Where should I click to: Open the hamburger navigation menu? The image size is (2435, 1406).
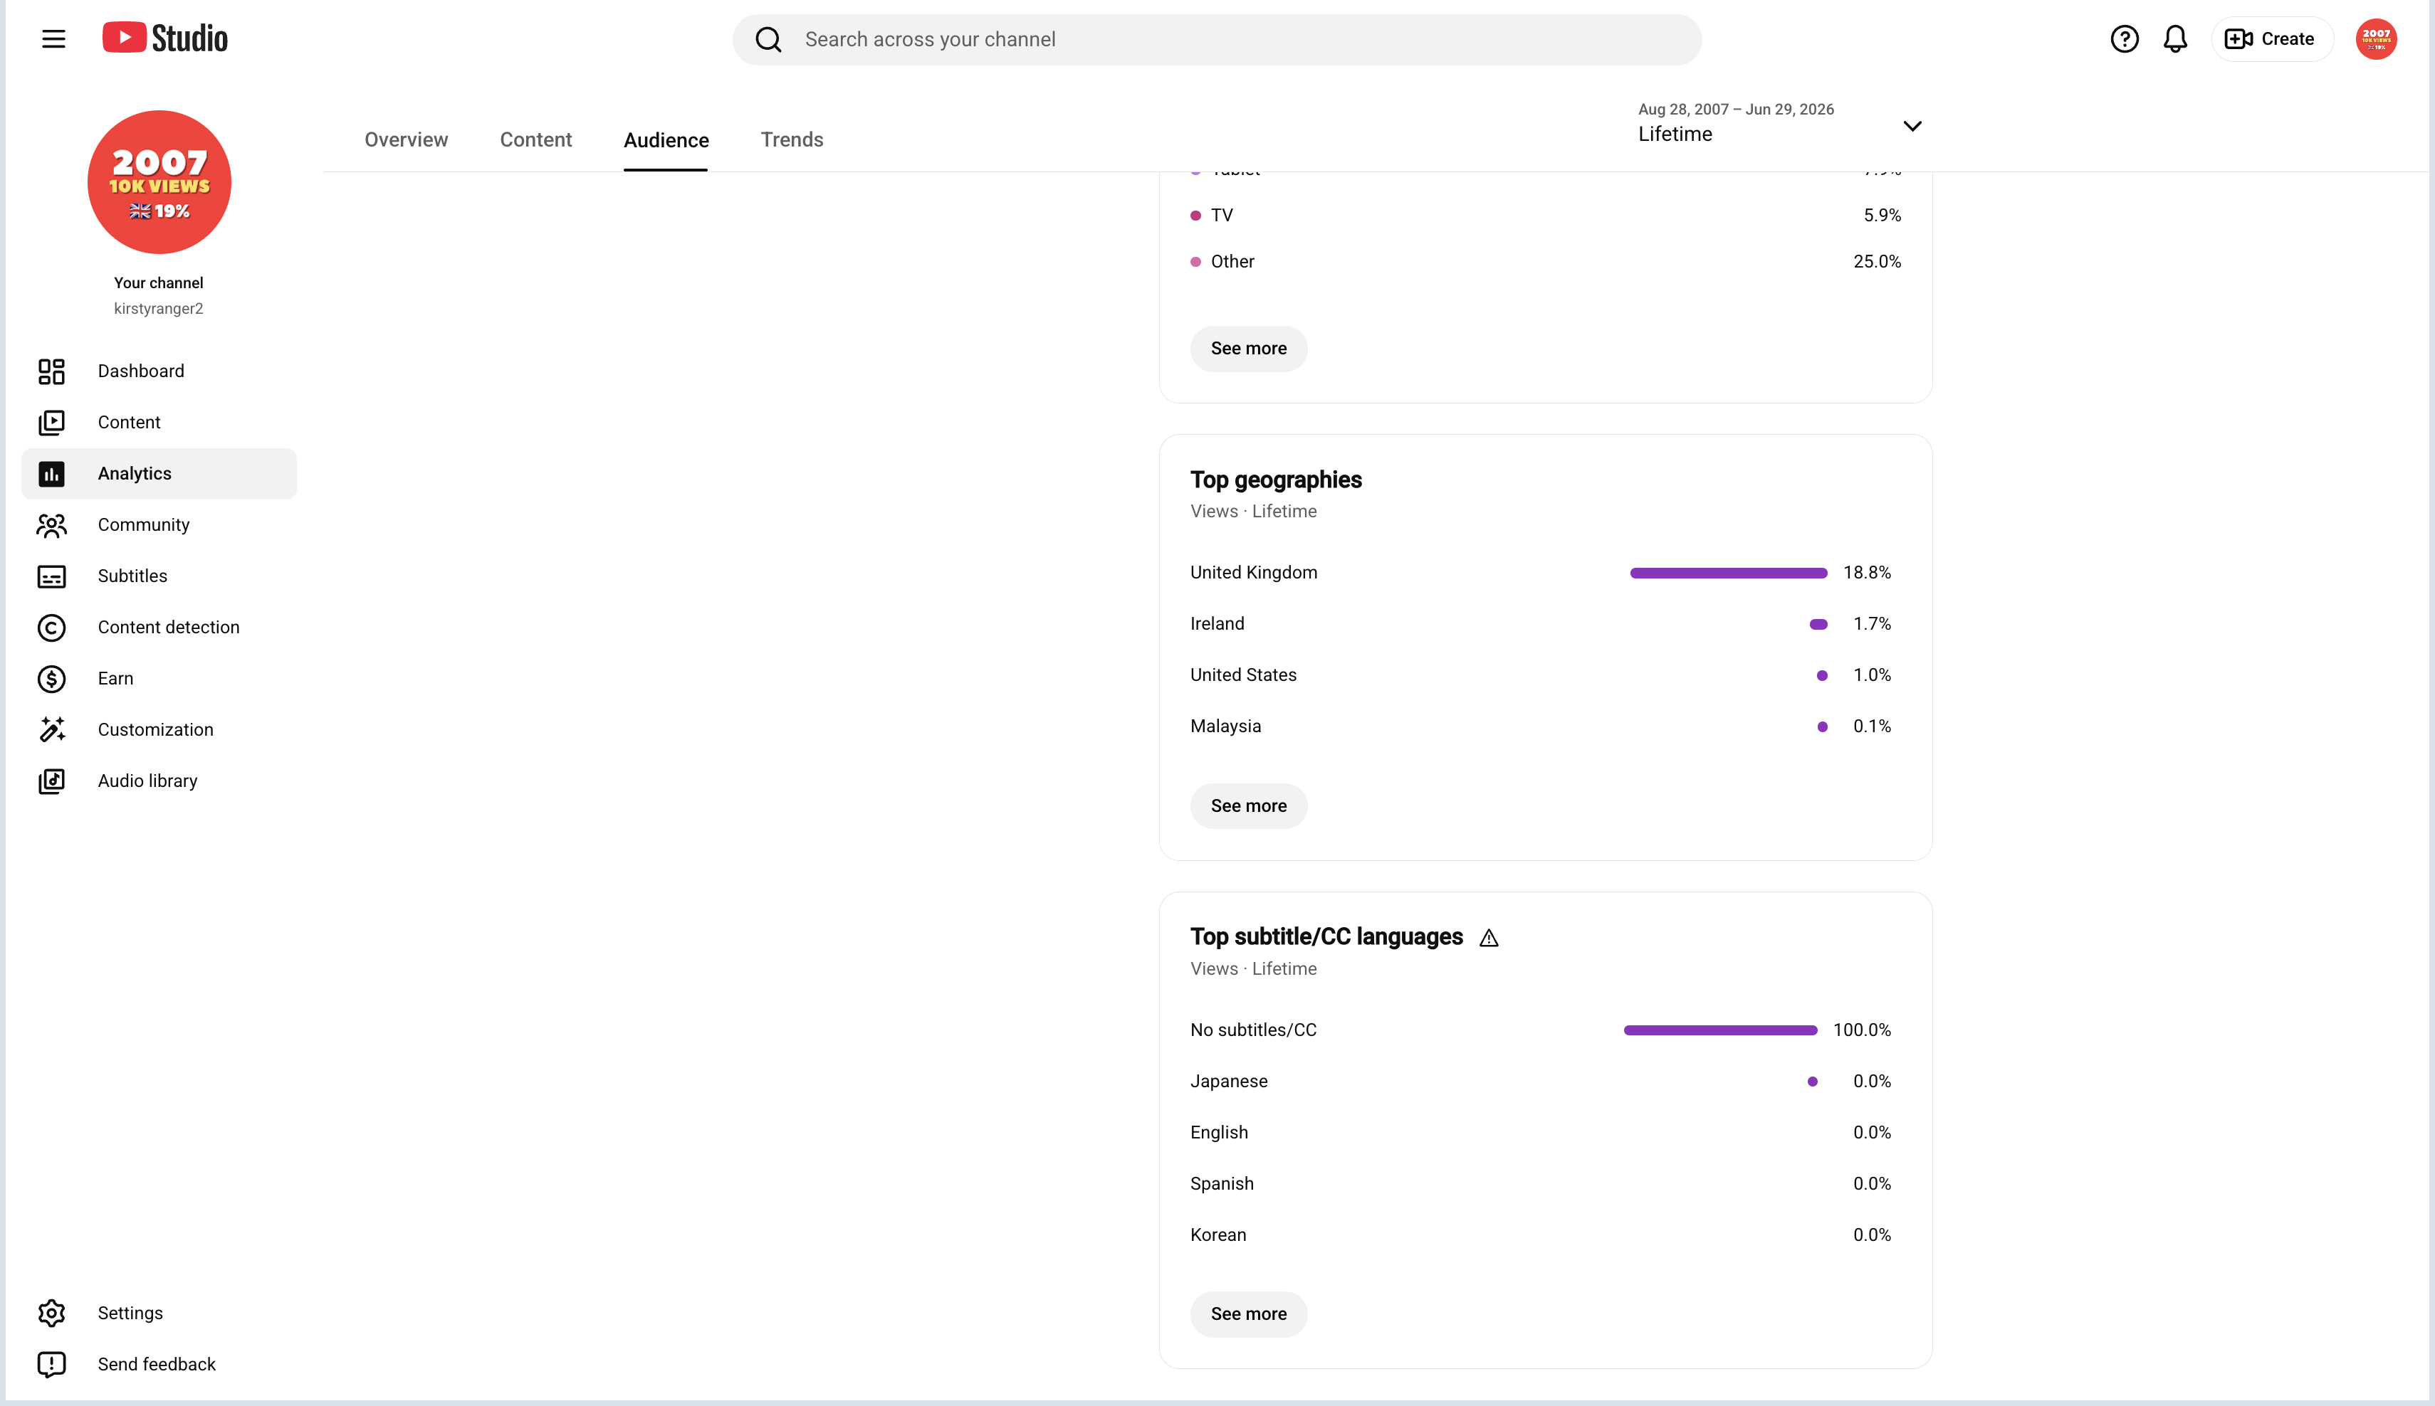click(x=53, y=38)
